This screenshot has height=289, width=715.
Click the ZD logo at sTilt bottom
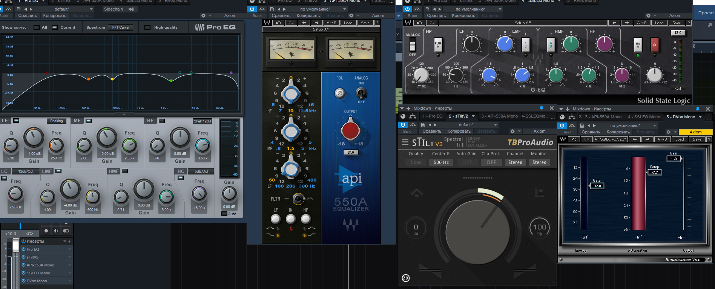coord(406,278)
